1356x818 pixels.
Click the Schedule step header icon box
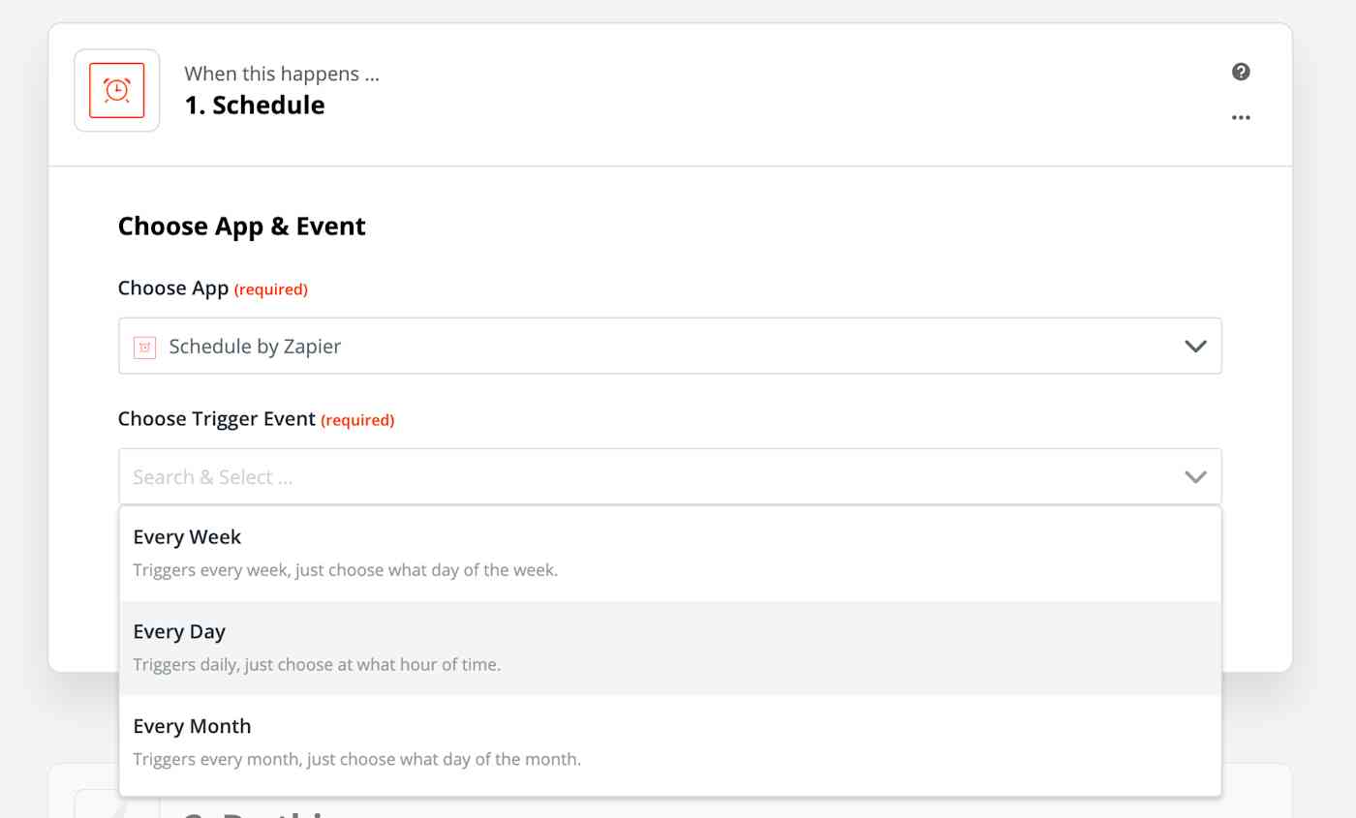pos(116,89)
